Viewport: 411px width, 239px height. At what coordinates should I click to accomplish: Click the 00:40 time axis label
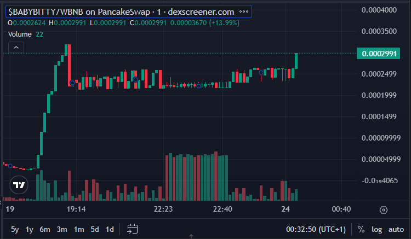[341, 209]
